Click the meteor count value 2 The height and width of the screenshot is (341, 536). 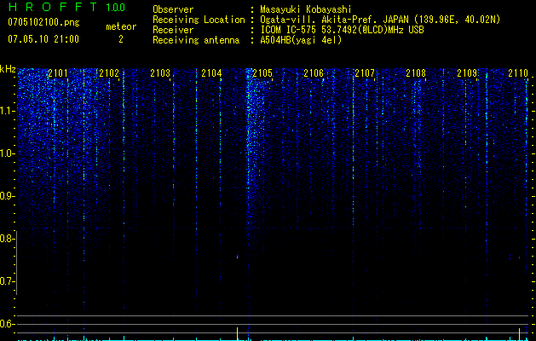click(x=121, y=39)
